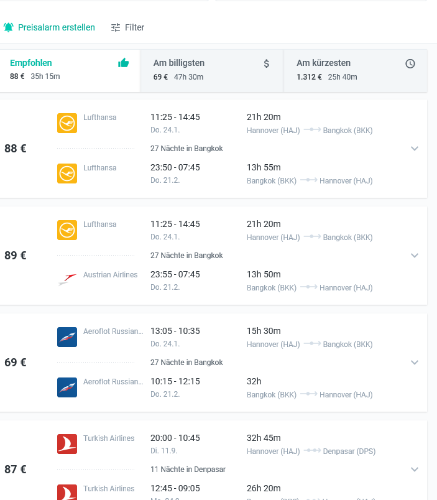Click Turkish Airlines logo of the 12:45 flight
The width and height of the screenshot is (437, 500).
coord(67,493)
